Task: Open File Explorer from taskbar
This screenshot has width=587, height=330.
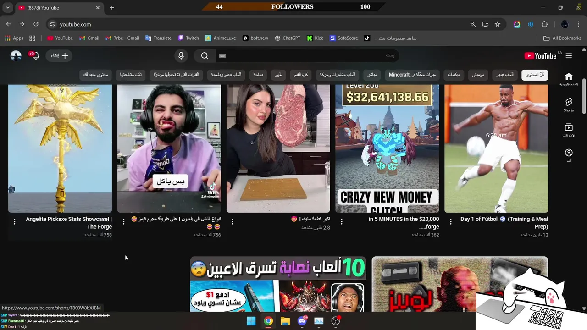Action: [285, 321]
